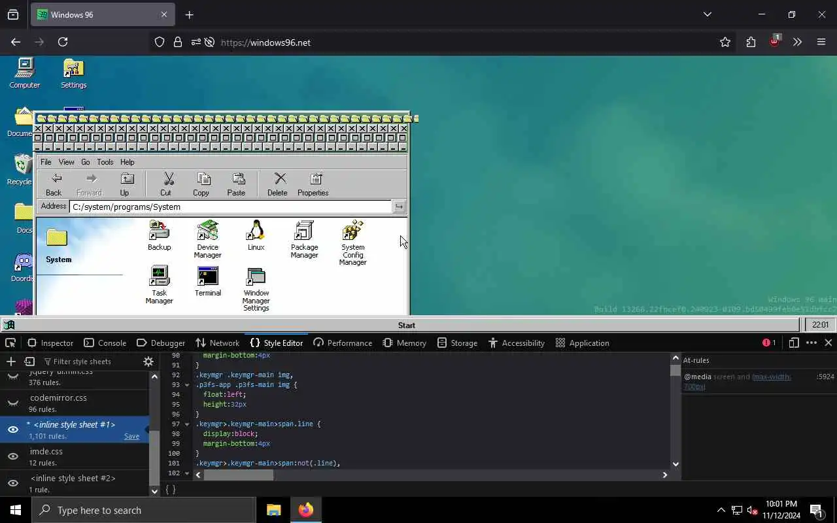Image resolution: width=837 pixels, height=523 pixels.
Task: Open Device Manager shortcut
Action: (207, 239)
